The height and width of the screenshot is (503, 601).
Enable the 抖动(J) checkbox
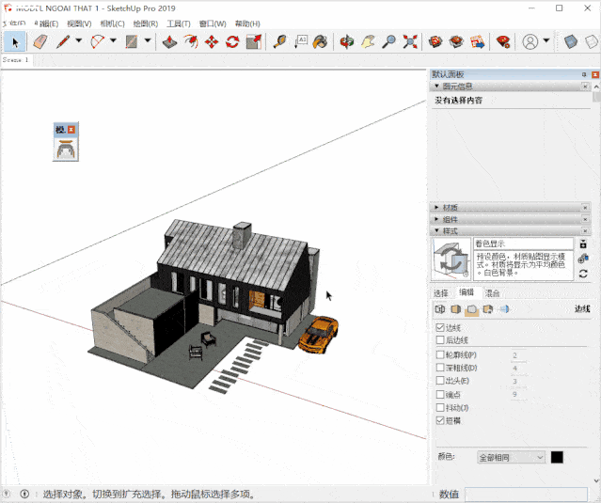click(440, 407)
